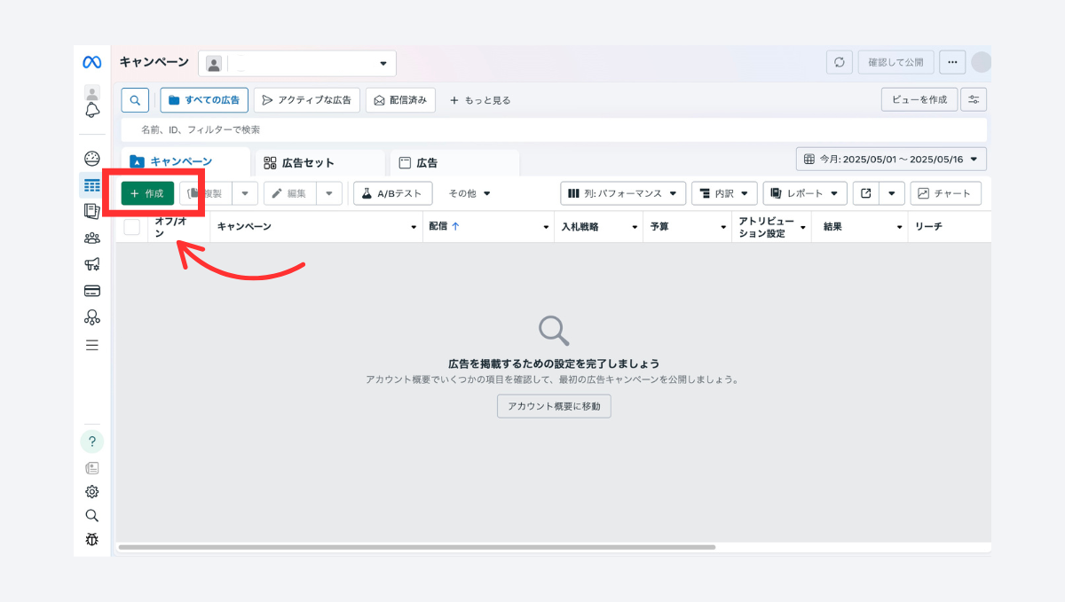Click the export share icon button
1065x602 pixels.
tap(866, 192)
